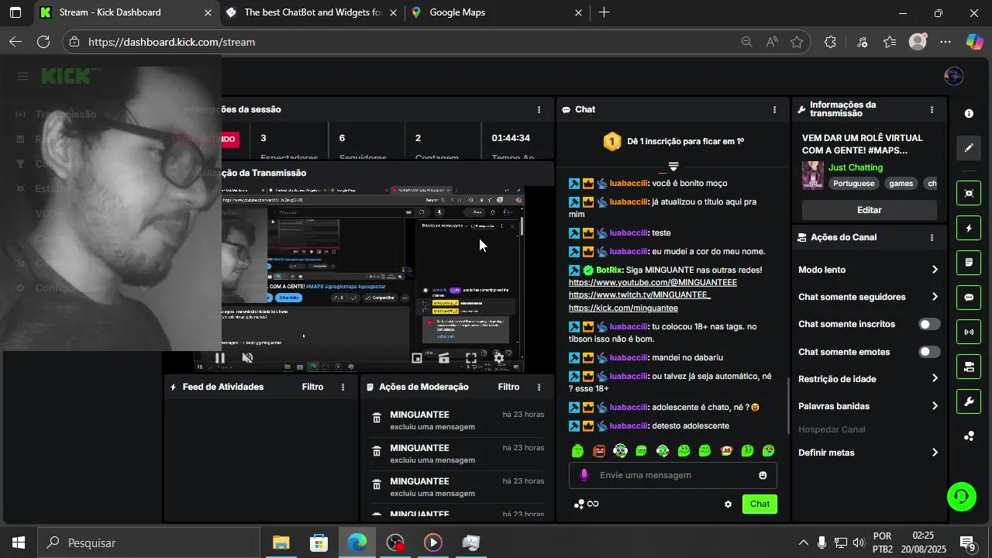The height and width of the screenshot is (558, 992).
Task: Click the purple microphone icon in message field
Action: [584, 475]
